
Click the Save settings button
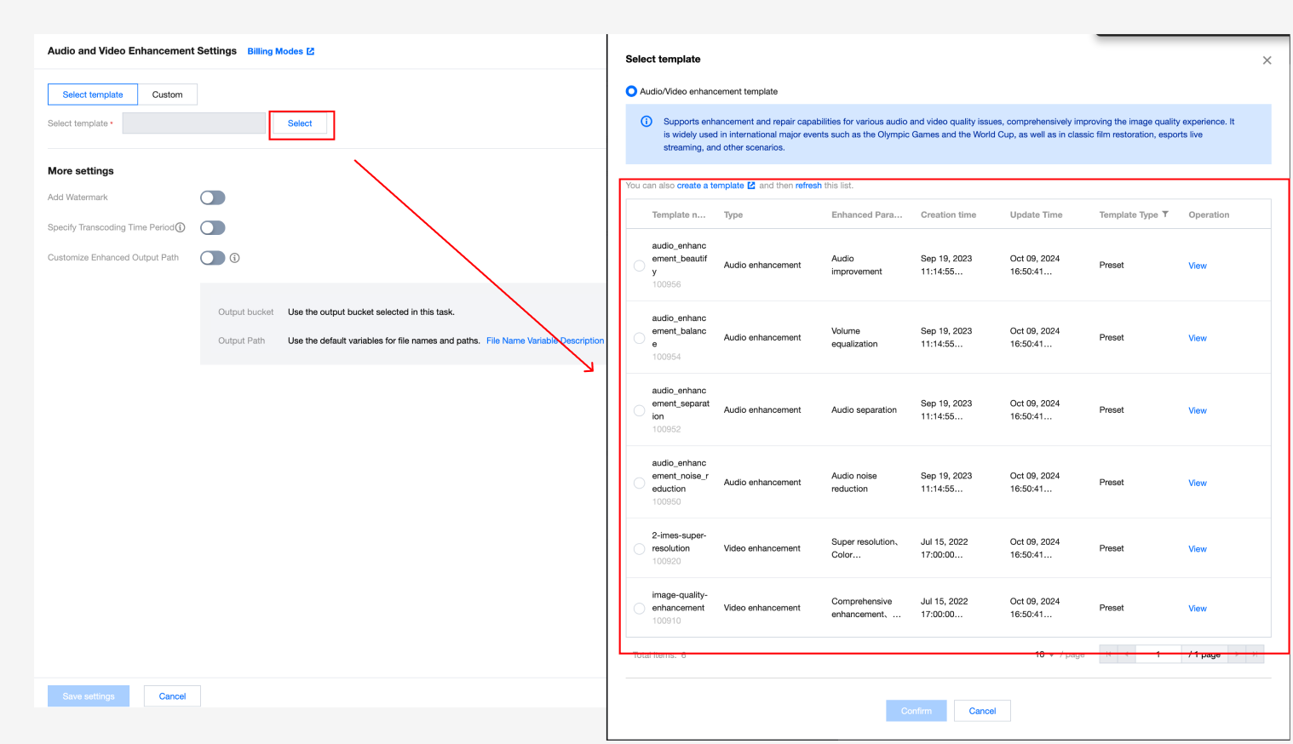click(x=89, y=696)
